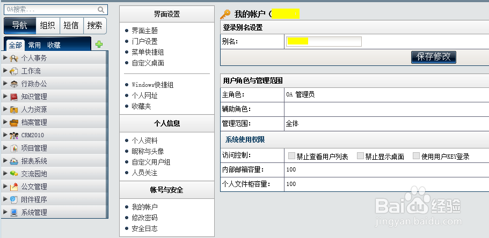Click the 档案管理 briefcase icon
This screenshot has width=489, height=238.
[14, 122]
